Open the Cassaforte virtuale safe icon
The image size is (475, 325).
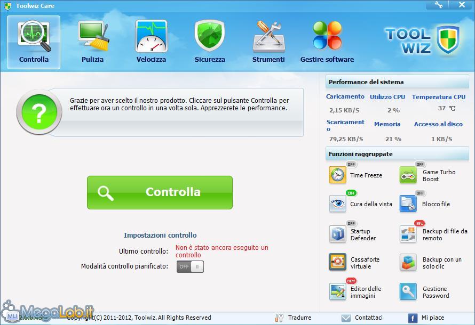coord(337,262)
